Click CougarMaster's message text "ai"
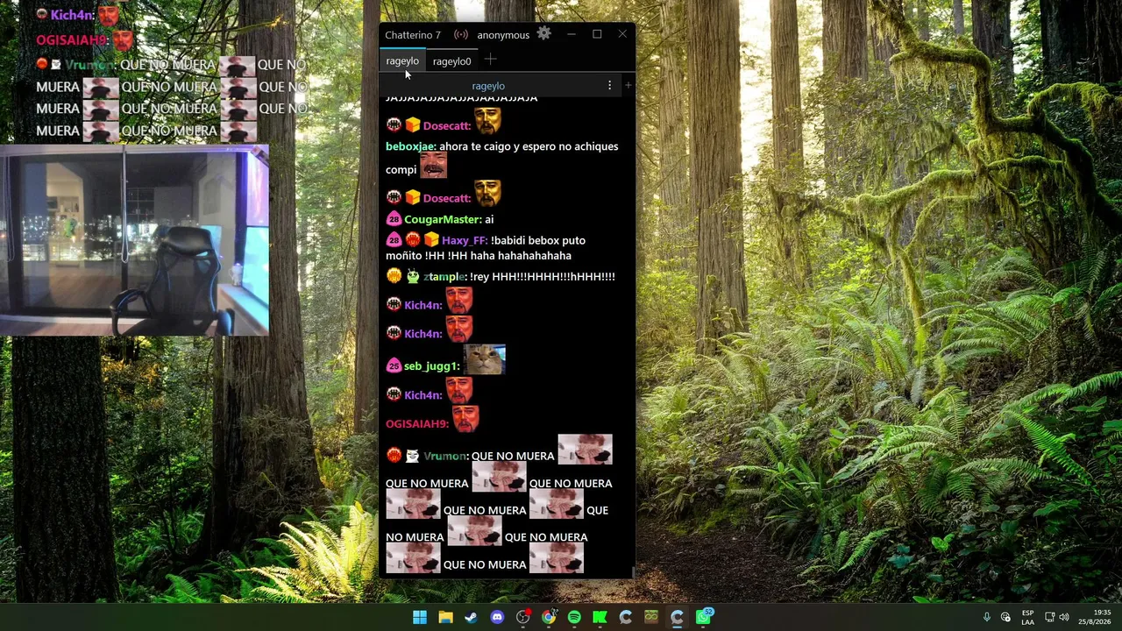The width and height of the screenshot is (1122, 631). [489, 219]
